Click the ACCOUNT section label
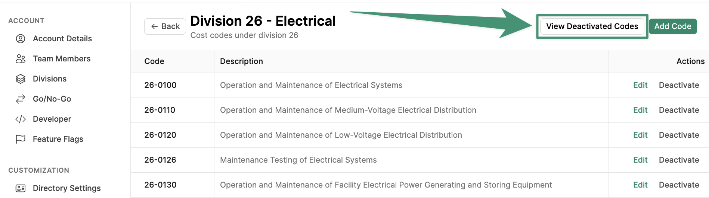Viewport: 709px width, 198px height. (27, 21)
